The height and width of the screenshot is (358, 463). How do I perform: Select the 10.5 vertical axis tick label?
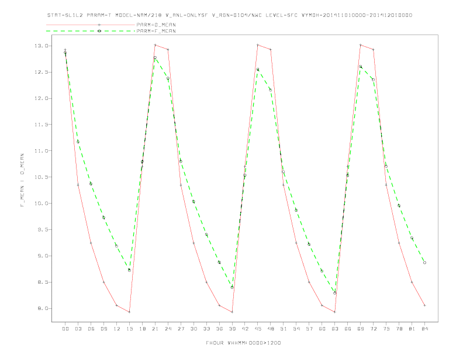coord(41,177)
